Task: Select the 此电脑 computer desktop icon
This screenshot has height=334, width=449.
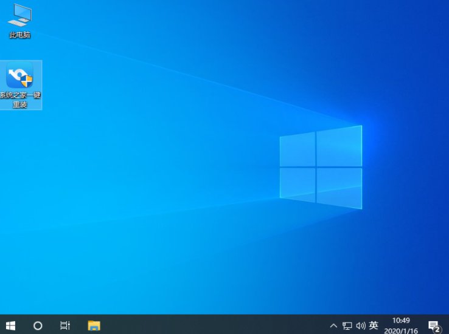Action: coord(19,15)
